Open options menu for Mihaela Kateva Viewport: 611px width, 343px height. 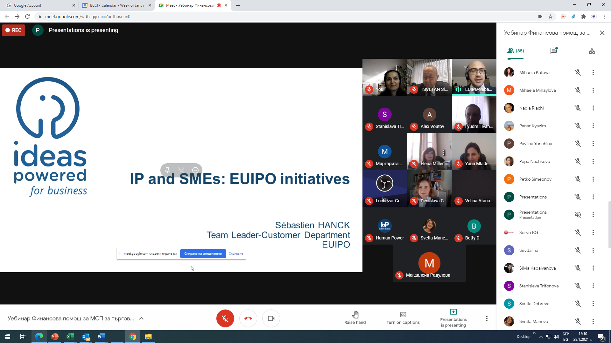click(x=593, y=72)
